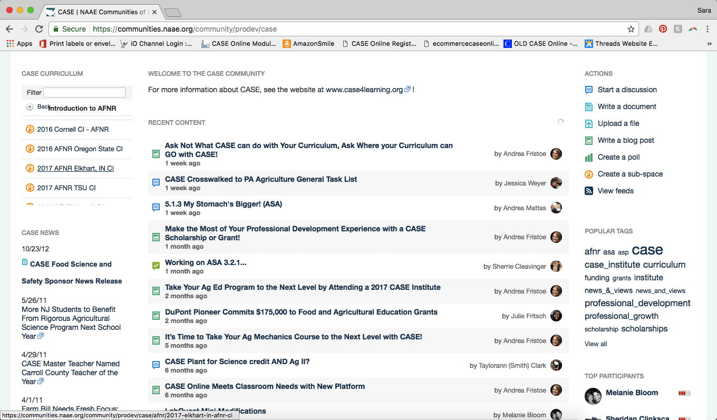Screen dimensions: 717x420
Task: Click View all under Popular Tags
Action: click(x=596, y=344)
